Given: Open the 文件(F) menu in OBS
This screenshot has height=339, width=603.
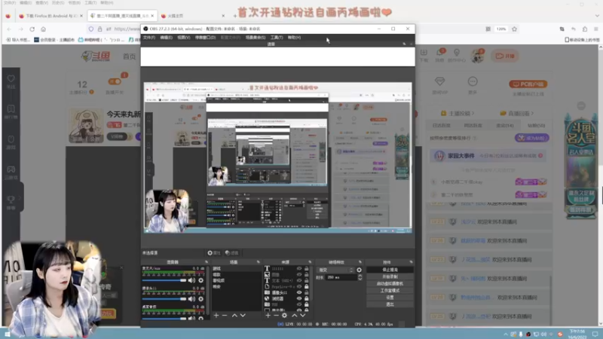Looking at the screenshot, I should [148, 37].
